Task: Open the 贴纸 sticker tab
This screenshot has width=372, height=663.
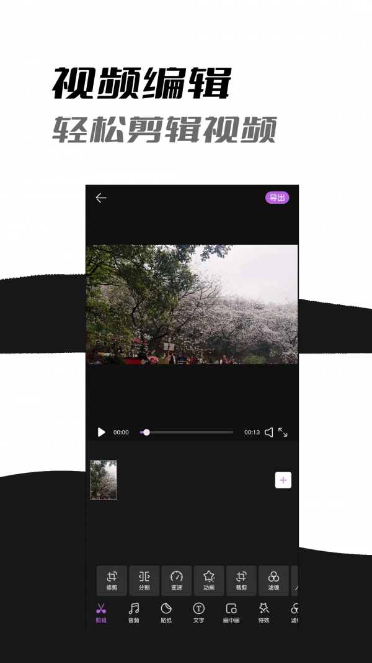Action: click(166, 612)
